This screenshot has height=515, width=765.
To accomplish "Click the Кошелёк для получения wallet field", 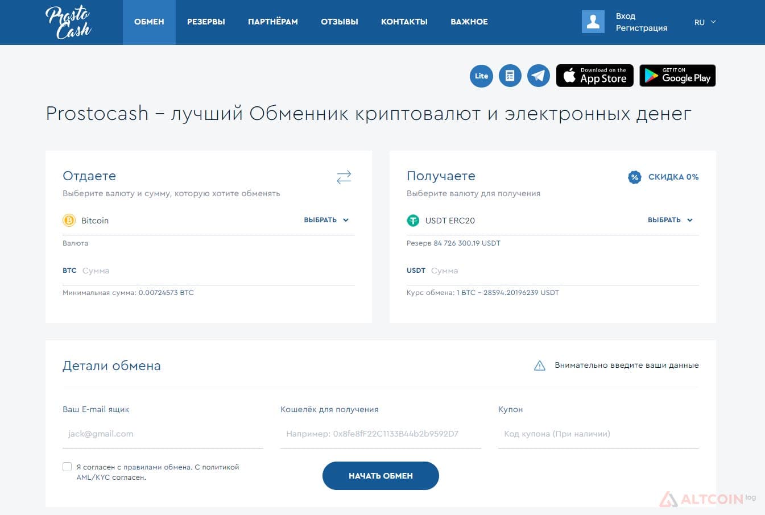I will point(381,434).
